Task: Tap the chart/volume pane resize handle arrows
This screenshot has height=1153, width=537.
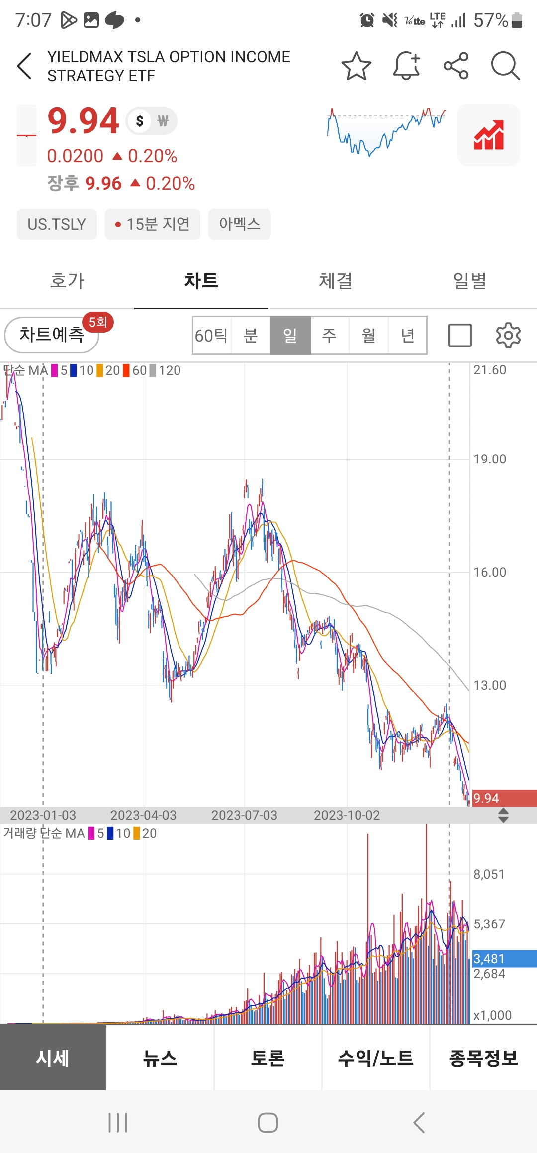Action: click(x=503, y=815)
